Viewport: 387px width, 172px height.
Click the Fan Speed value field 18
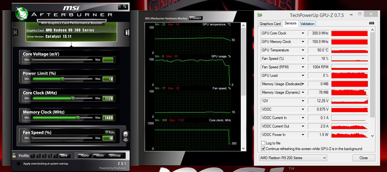coord(108,138)
